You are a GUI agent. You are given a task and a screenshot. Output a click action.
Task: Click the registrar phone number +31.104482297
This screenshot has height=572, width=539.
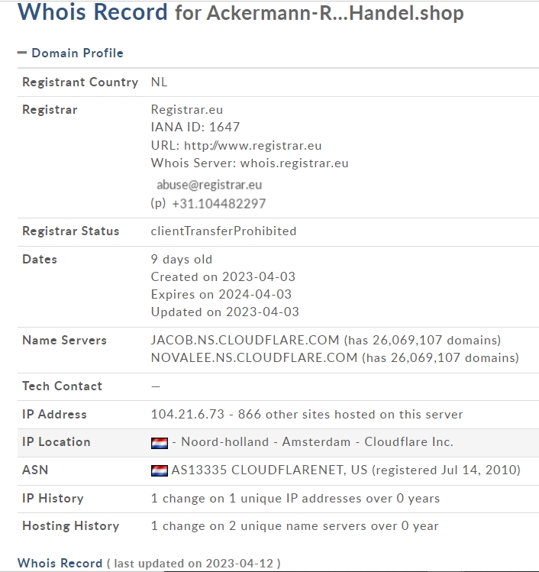pyautogui.click(x=219, y=204)
